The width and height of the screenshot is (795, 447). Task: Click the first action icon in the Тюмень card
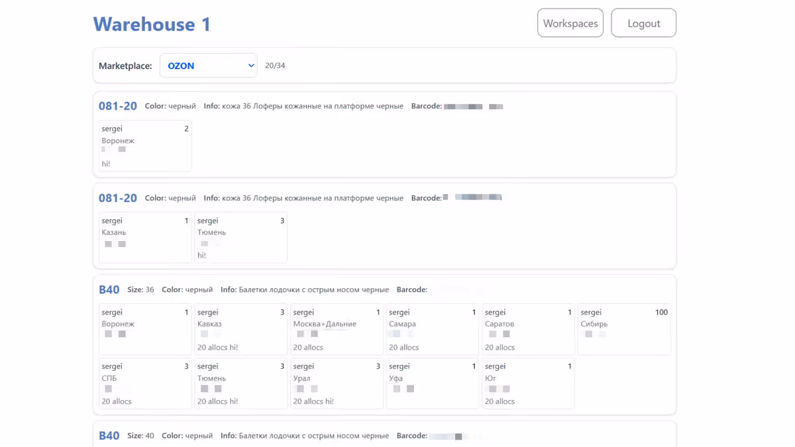click(x=203, y=244)
